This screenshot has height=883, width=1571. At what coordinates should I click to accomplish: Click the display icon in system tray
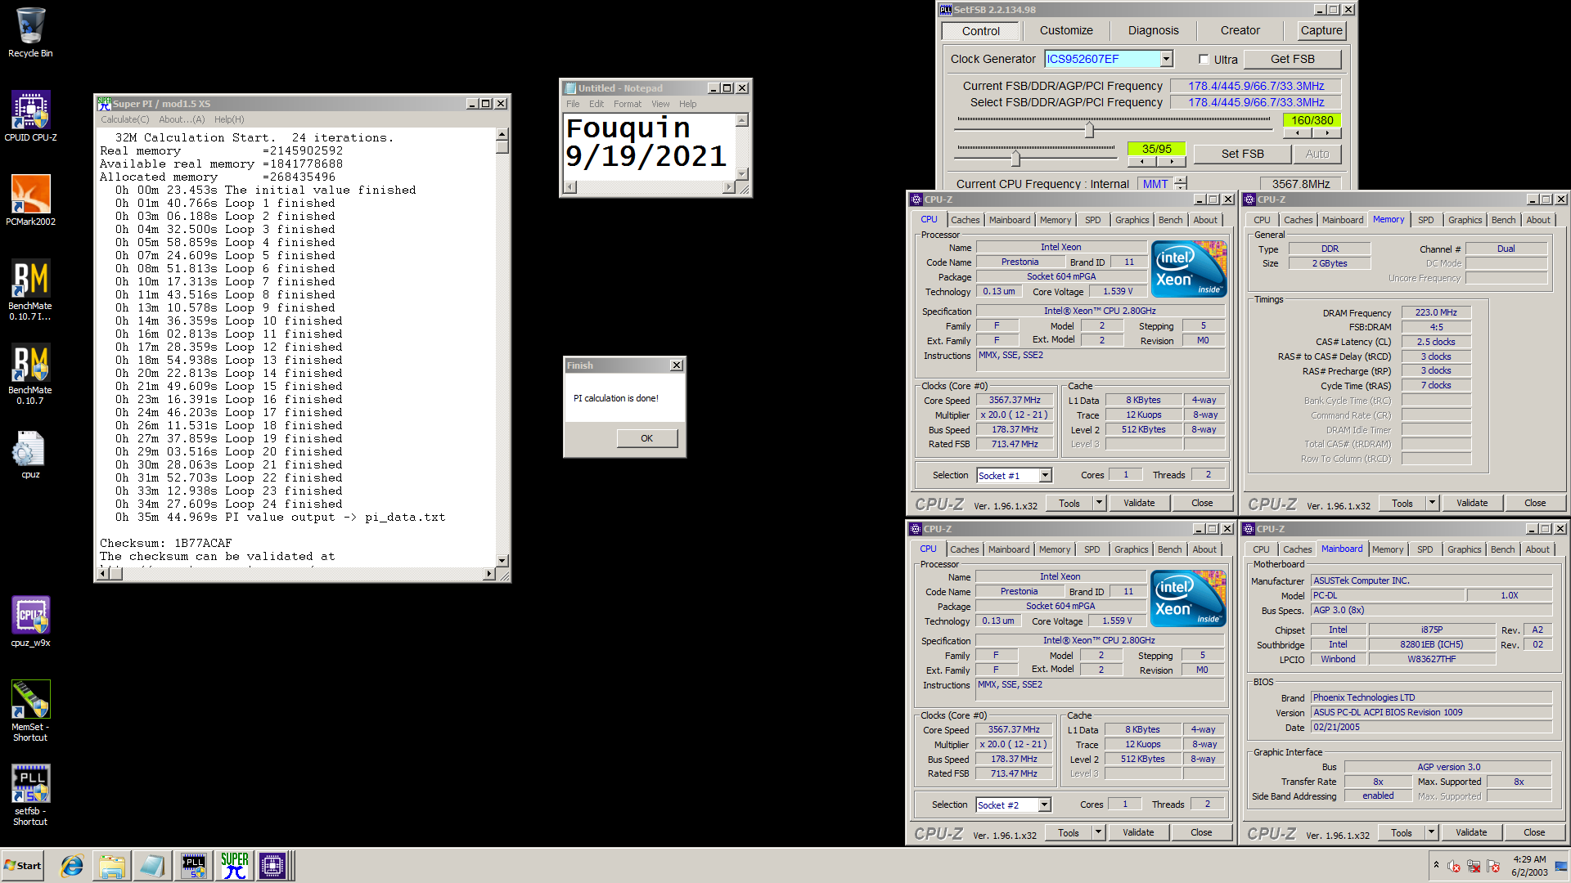[1560, 867]
